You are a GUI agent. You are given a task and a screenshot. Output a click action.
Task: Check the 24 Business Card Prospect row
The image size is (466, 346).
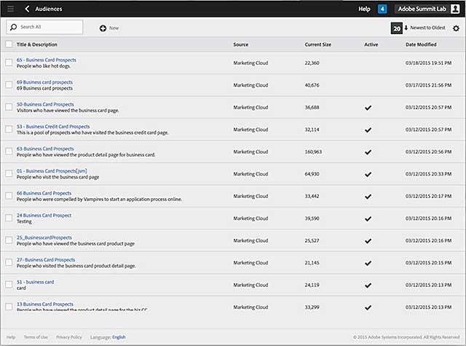point(9,218)
